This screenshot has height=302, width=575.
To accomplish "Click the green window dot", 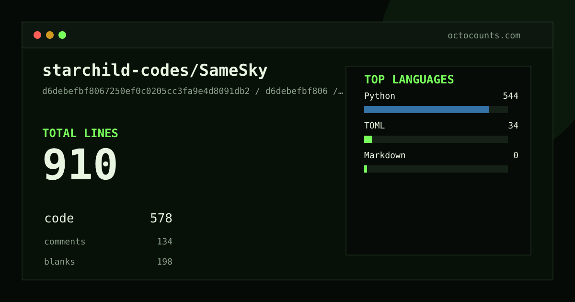I will [x=62, y=35].
